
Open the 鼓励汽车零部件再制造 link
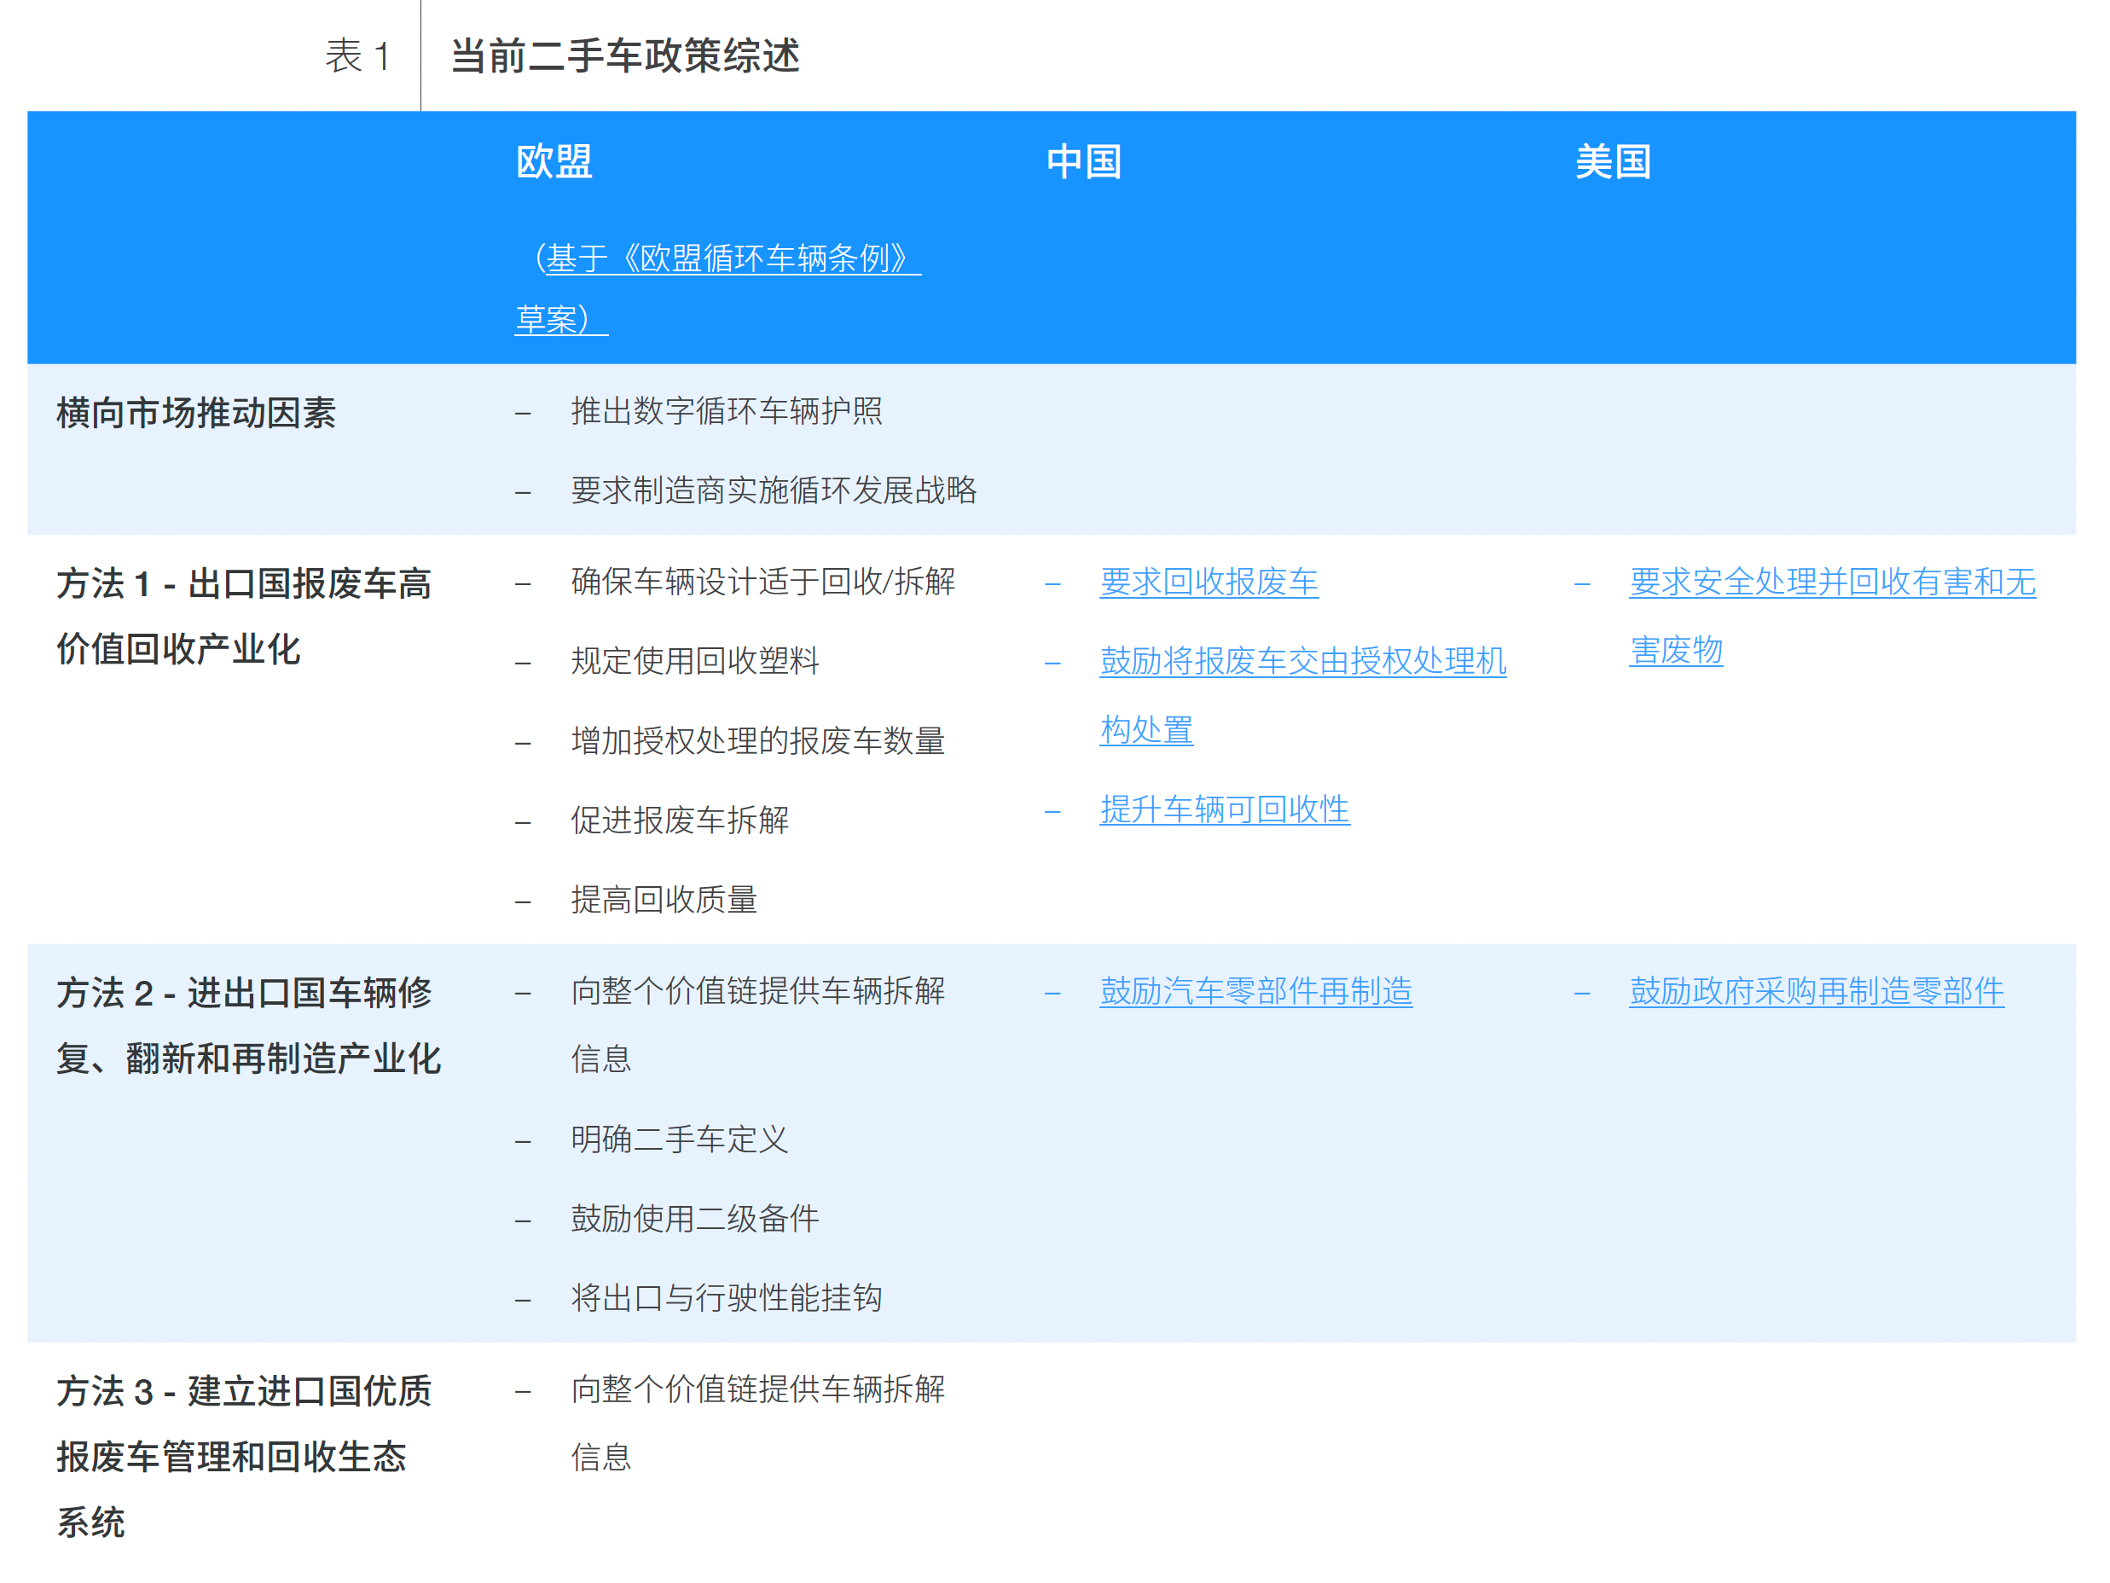1255,991
